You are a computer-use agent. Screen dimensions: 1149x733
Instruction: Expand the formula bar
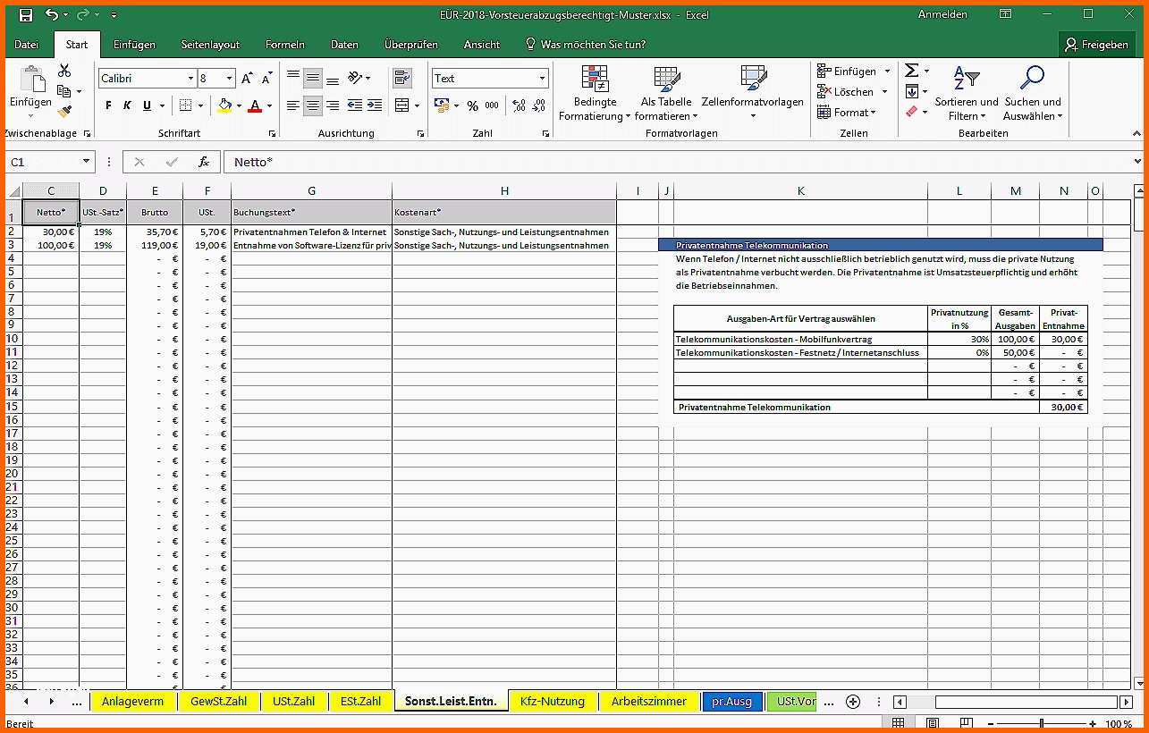click(x=1137, y=162)
